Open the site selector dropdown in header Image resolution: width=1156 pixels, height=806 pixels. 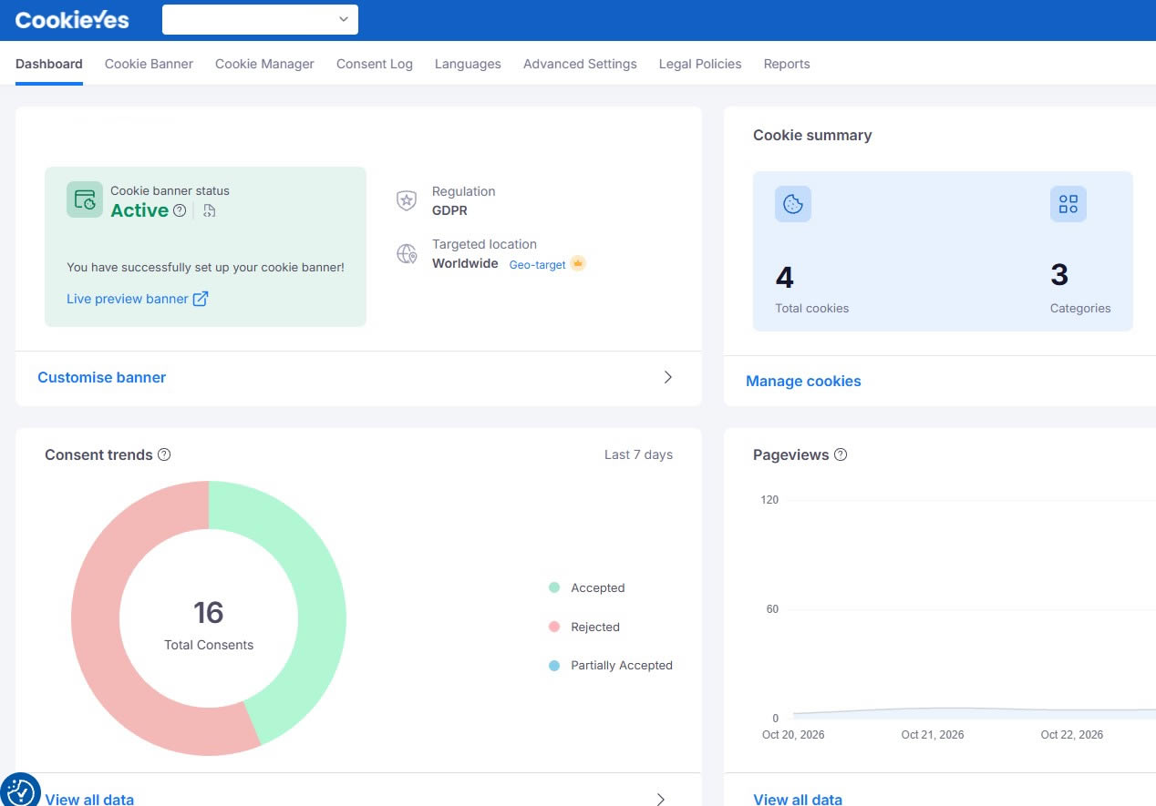click(260, 19)
